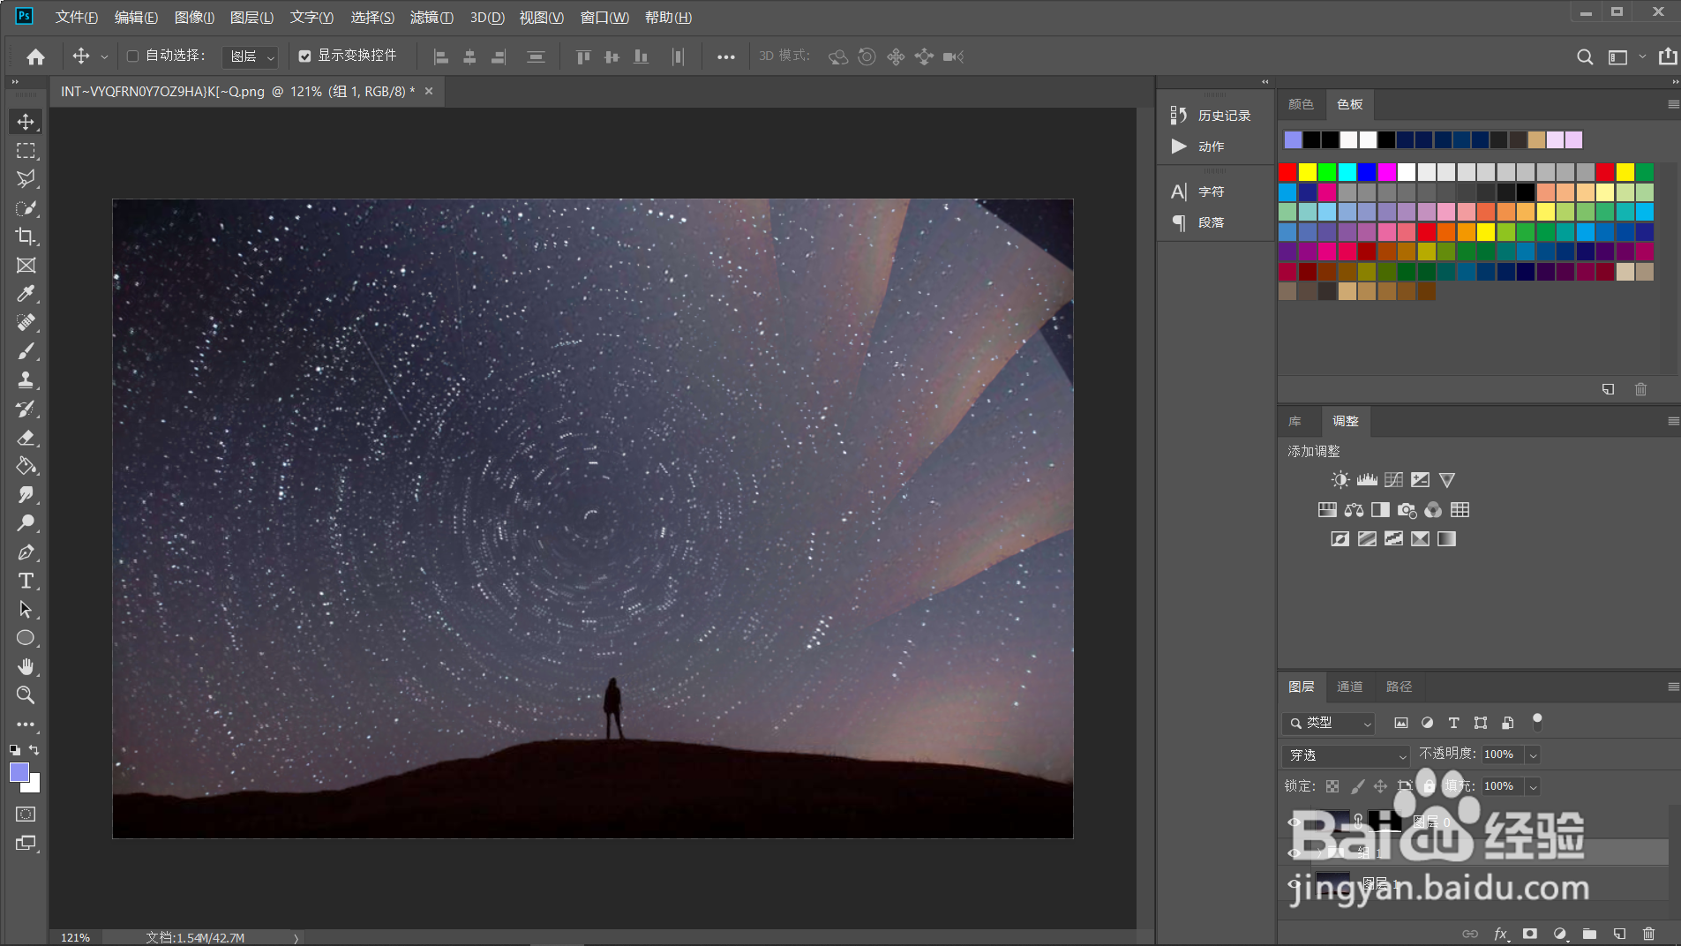Open the search magnifier at top right
The height and width of the screenshot is (946, 1681).
(1585, 56)
